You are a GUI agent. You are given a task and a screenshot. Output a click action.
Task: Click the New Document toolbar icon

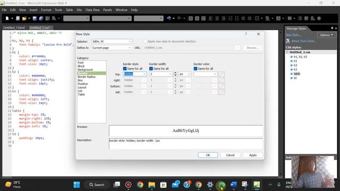[x=7, y=19]
